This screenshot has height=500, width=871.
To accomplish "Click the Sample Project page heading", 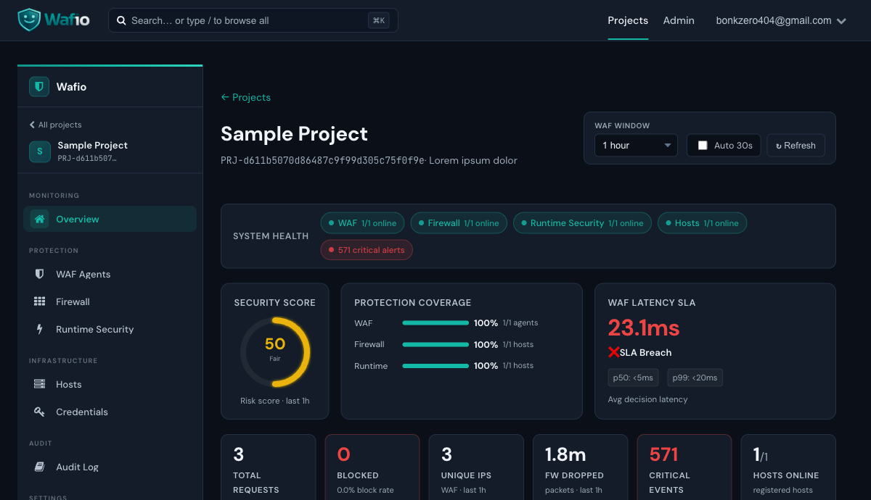I will pos(294,134).
